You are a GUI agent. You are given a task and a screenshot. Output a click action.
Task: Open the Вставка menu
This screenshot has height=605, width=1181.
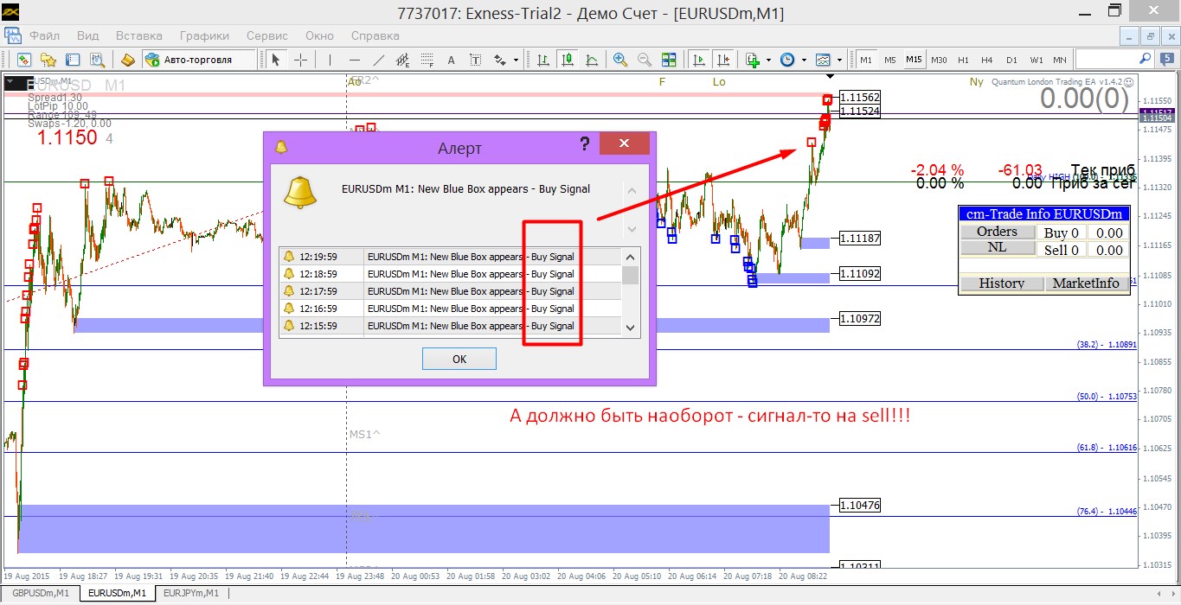138,35
